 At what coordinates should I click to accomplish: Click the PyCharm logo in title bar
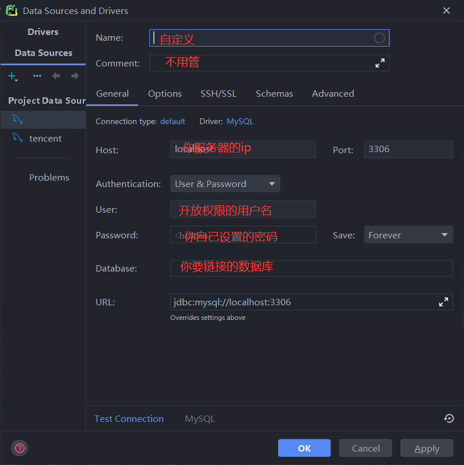click(12, 10)
